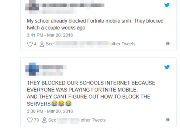Open first tweet author's blurred avatar
Image resolution: width=180 pixels, height=131 pixels.
[x=32, y=7]
